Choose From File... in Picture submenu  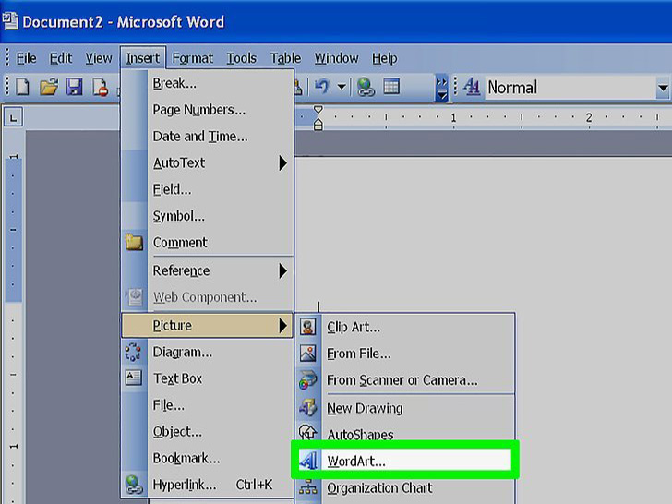405,354
